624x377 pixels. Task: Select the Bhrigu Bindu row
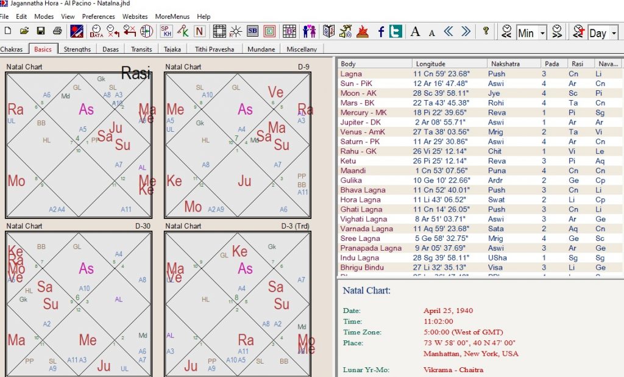point(480,267)
